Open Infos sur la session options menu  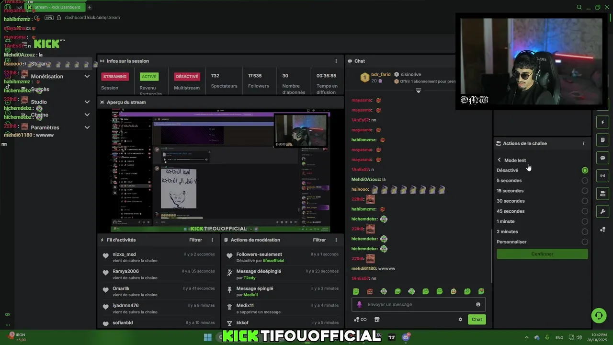(336, 61)
